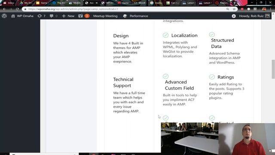Click the Advanced Custom Field check icon

point(165,76)
